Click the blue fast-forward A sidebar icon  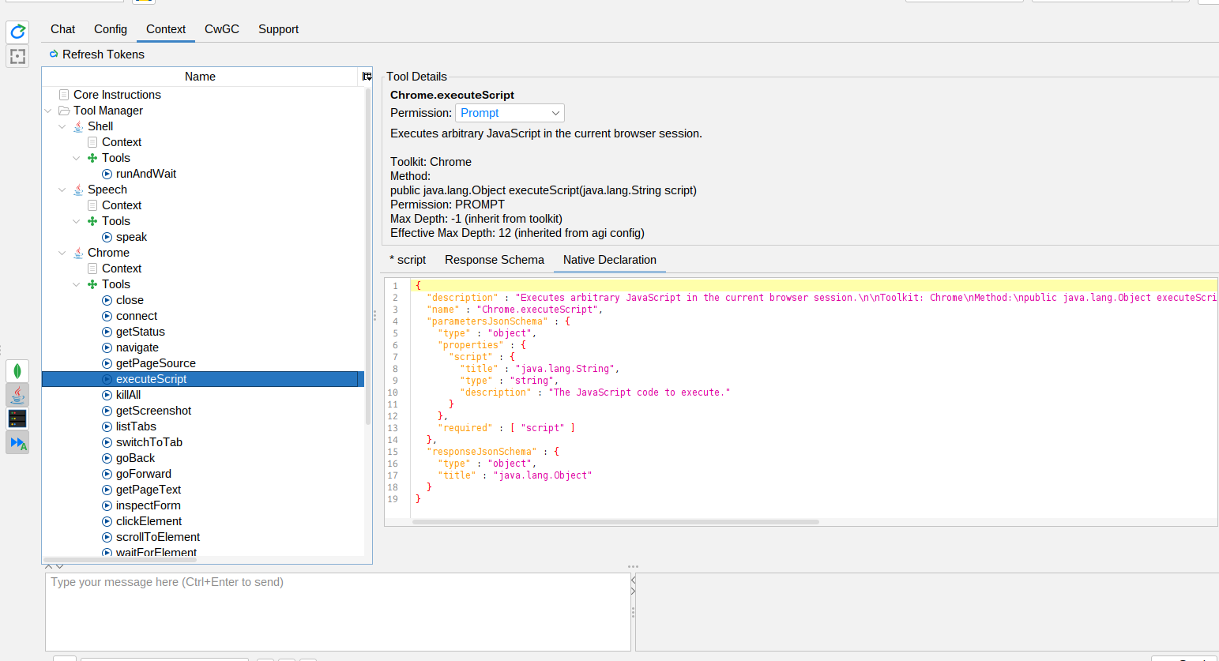17,443
